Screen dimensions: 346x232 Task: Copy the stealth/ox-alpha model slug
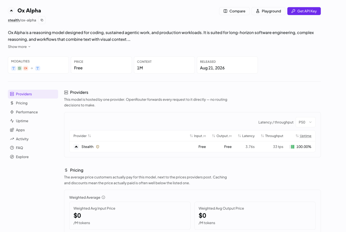click(x=42, y=20)
